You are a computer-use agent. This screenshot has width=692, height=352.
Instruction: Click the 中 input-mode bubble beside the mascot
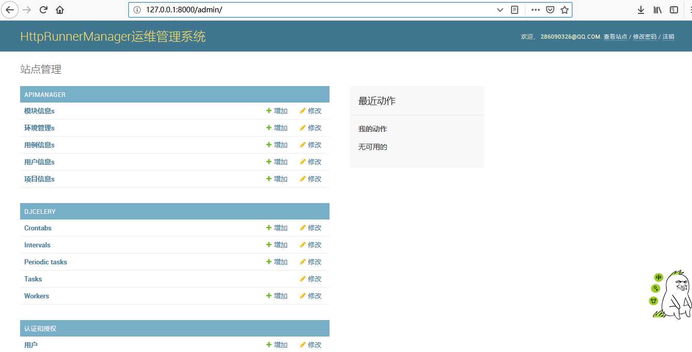click(658, 277)
